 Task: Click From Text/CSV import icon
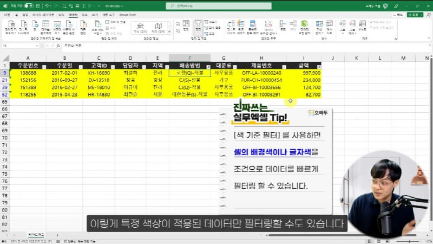pyautogui.click(x=24, y=27)
